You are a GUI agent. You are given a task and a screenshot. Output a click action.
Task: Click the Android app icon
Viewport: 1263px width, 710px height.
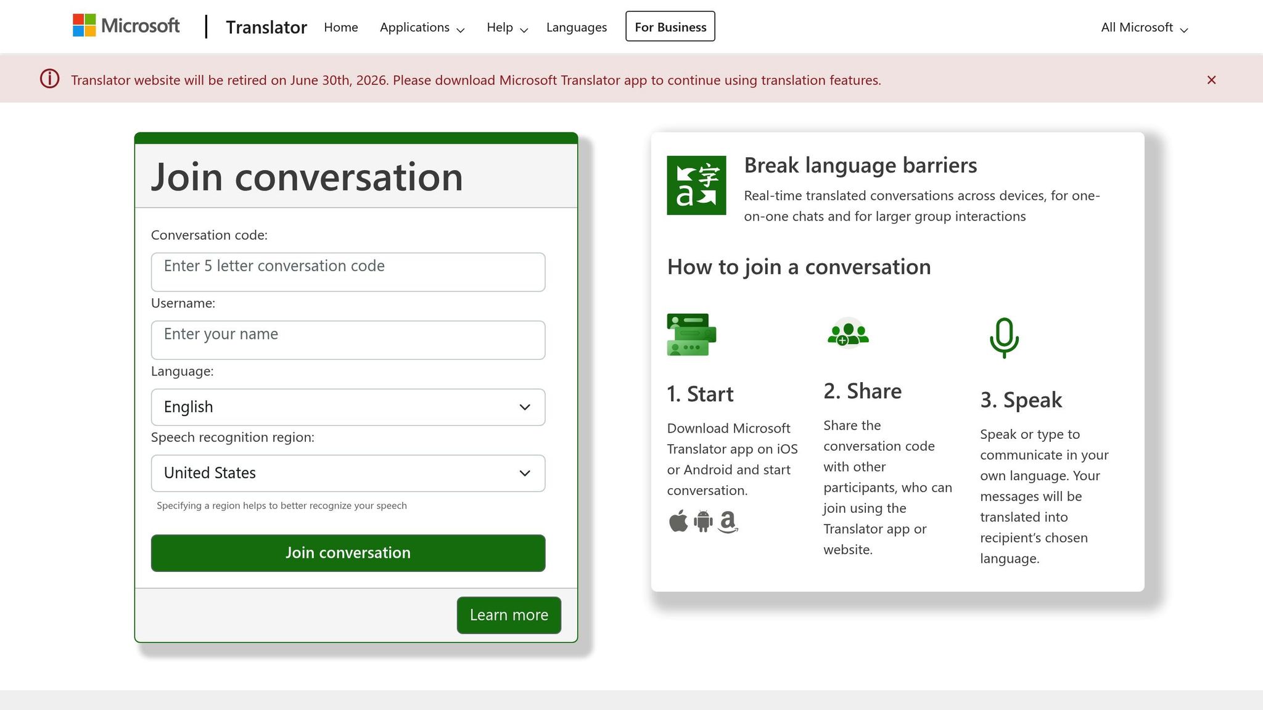pos(703,521)
